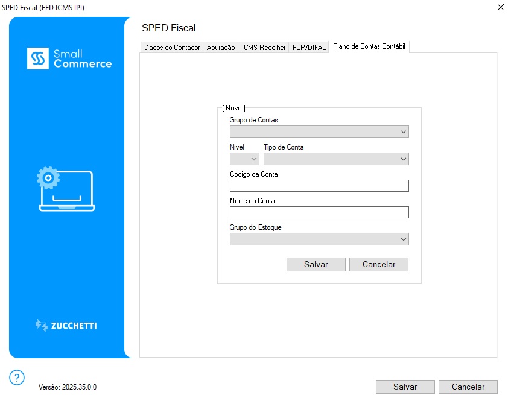The width and height of the screenshot is (508, 395).
Task: Click the laptop gear settings illustration
Action: coord(66,189)
